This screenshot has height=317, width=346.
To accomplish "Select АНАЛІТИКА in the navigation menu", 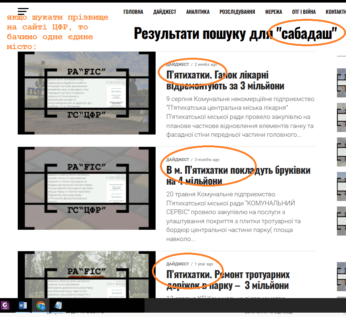I will (198, 12).
